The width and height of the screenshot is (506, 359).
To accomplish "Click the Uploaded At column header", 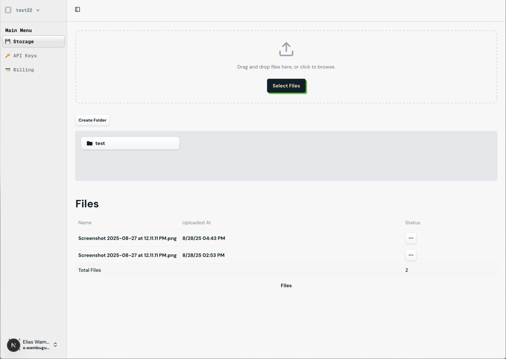I will coord(196,223).
